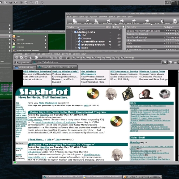Switch to the Slashdot: News for nerds tab
The width and height of the screenshot is (179, 179).
57,67
